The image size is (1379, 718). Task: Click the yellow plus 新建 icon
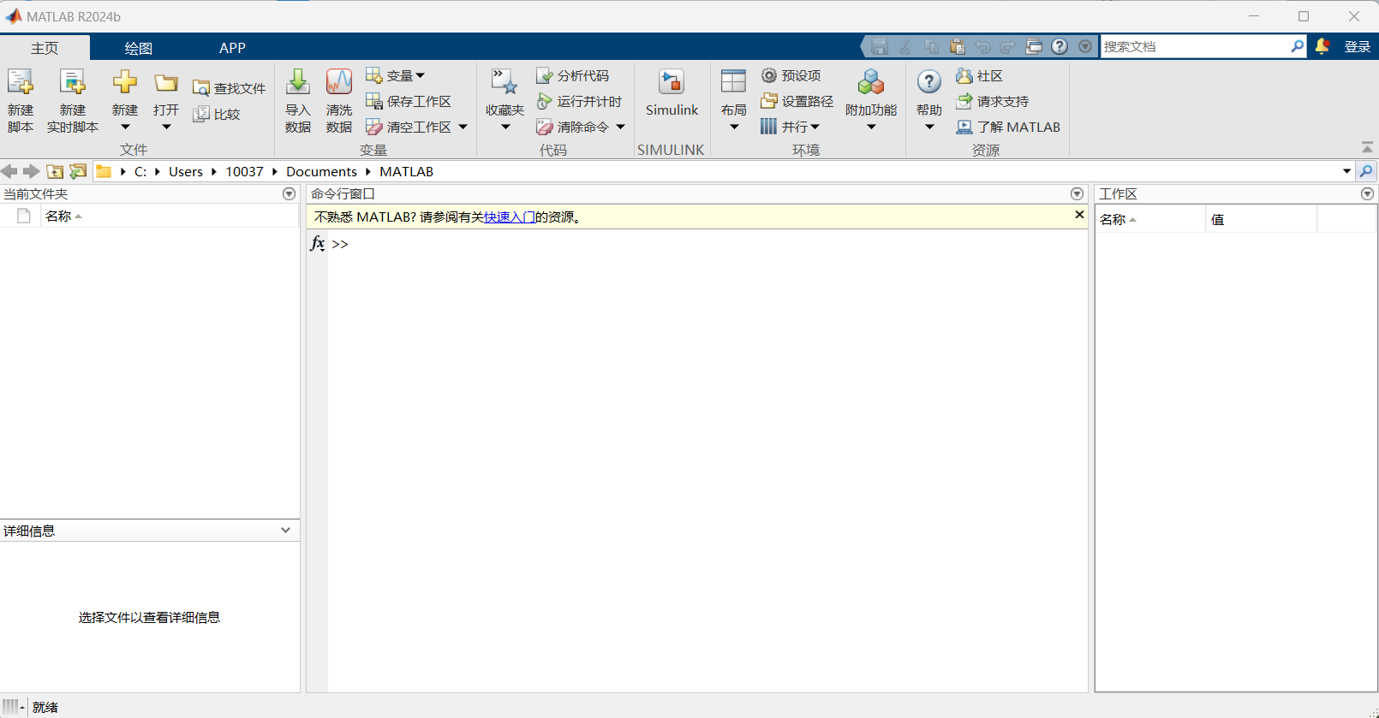(x=125, y=82)
